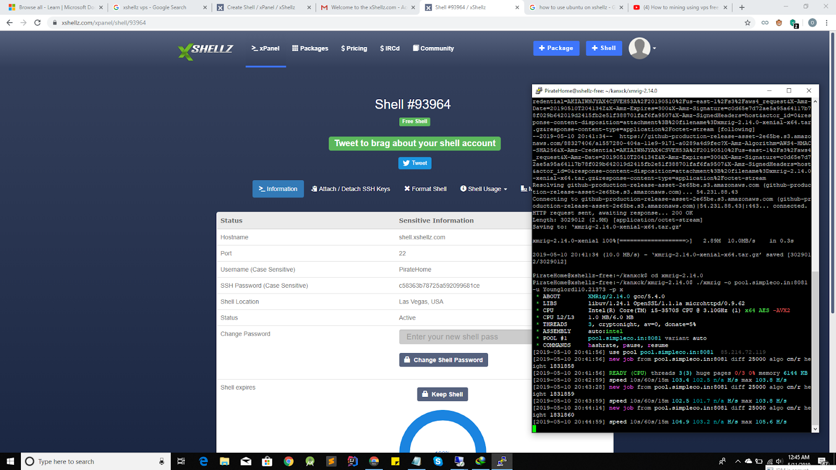Open Task View on taskbar

(181, 461)
